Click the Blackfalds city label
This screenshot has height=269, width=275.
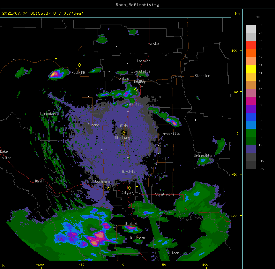[x=141, y=71]
